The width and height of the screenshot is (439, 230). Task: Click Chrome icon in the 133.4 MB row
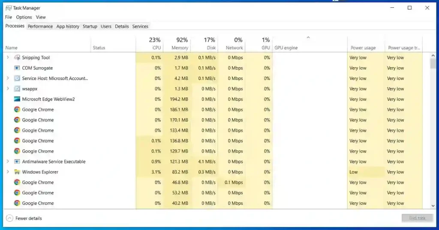click(17, 130)
